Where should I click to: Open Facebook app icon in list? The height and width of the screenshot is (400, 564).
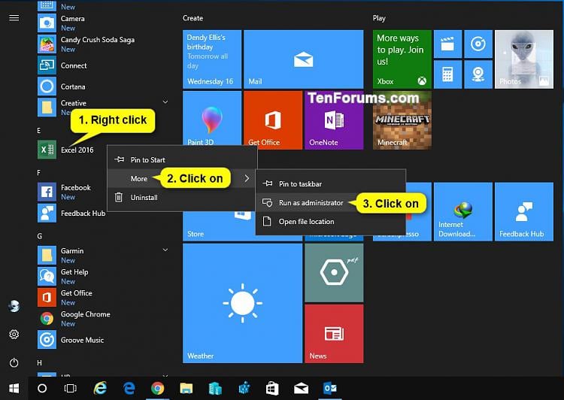[47, 192]
